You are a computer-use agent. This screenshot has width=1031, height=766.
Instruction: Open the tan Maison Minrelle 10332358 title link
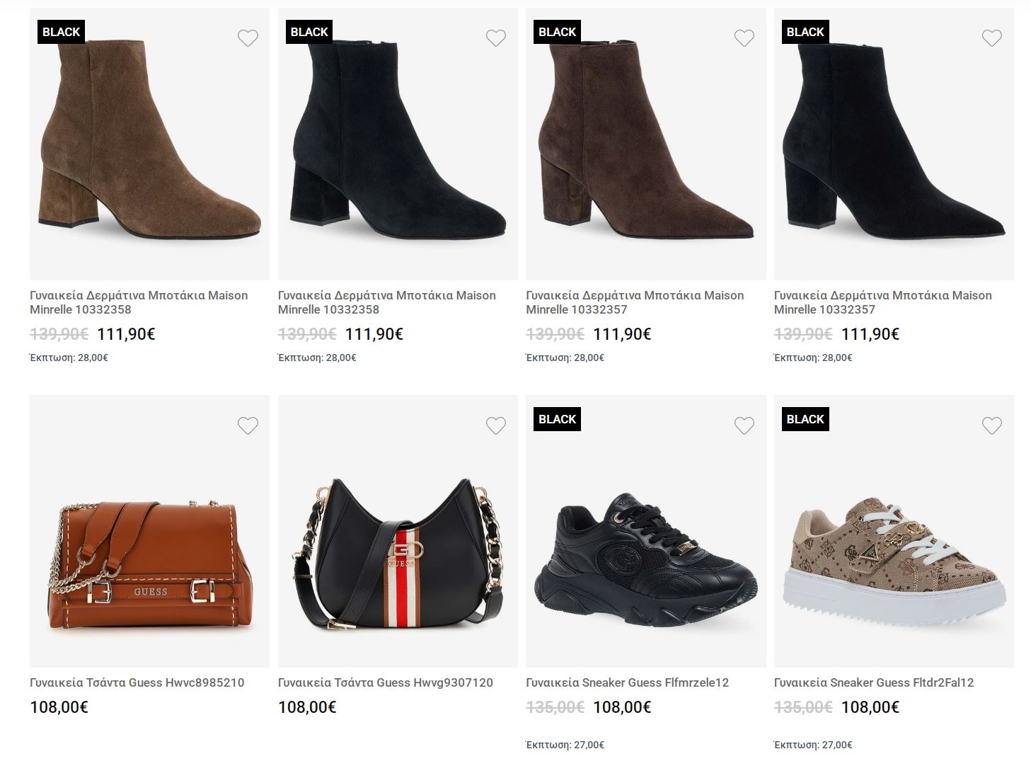[139, 302]
